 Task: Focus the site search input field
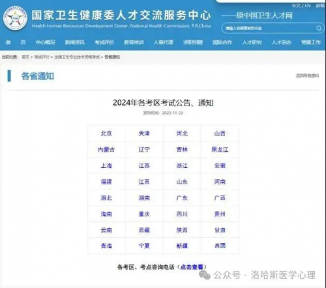(269, 28)
